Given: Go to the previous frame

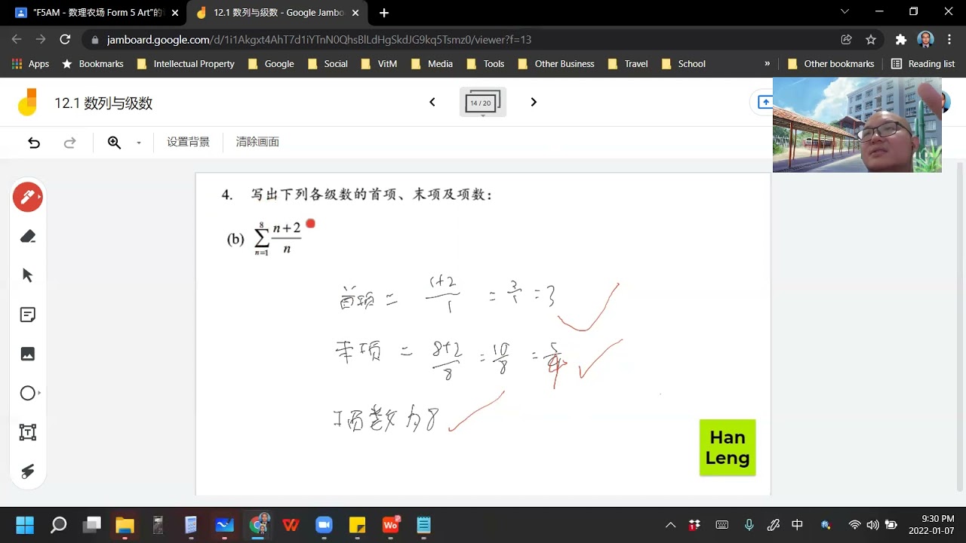Looking at the screenshot, I should [x=432, y=103].
